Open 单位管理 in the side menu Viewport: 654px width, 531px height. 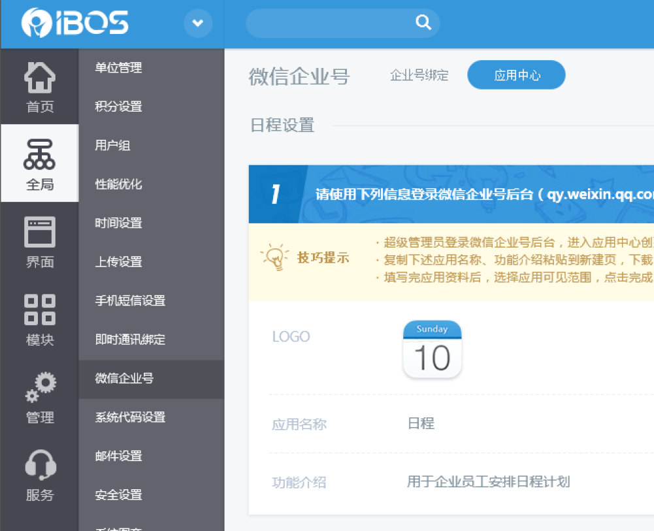pyautogui.click(x=118, y=68)
